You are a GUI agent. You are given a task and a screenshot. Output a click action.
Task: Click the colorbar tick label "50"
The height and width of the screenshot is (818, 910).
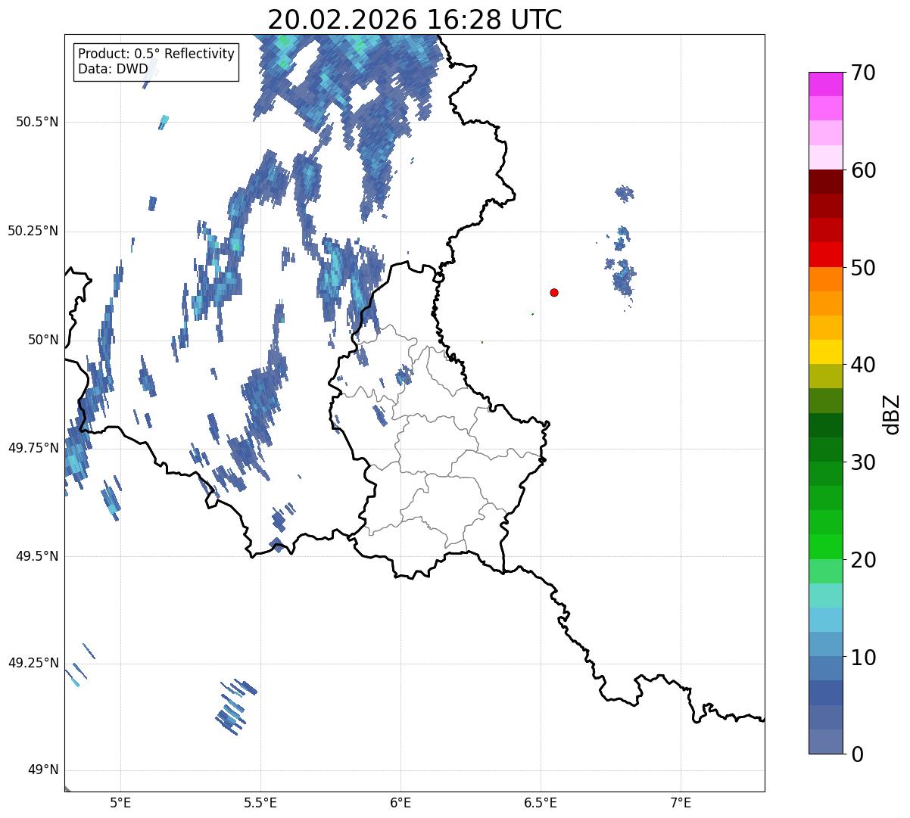coord(863,268)
